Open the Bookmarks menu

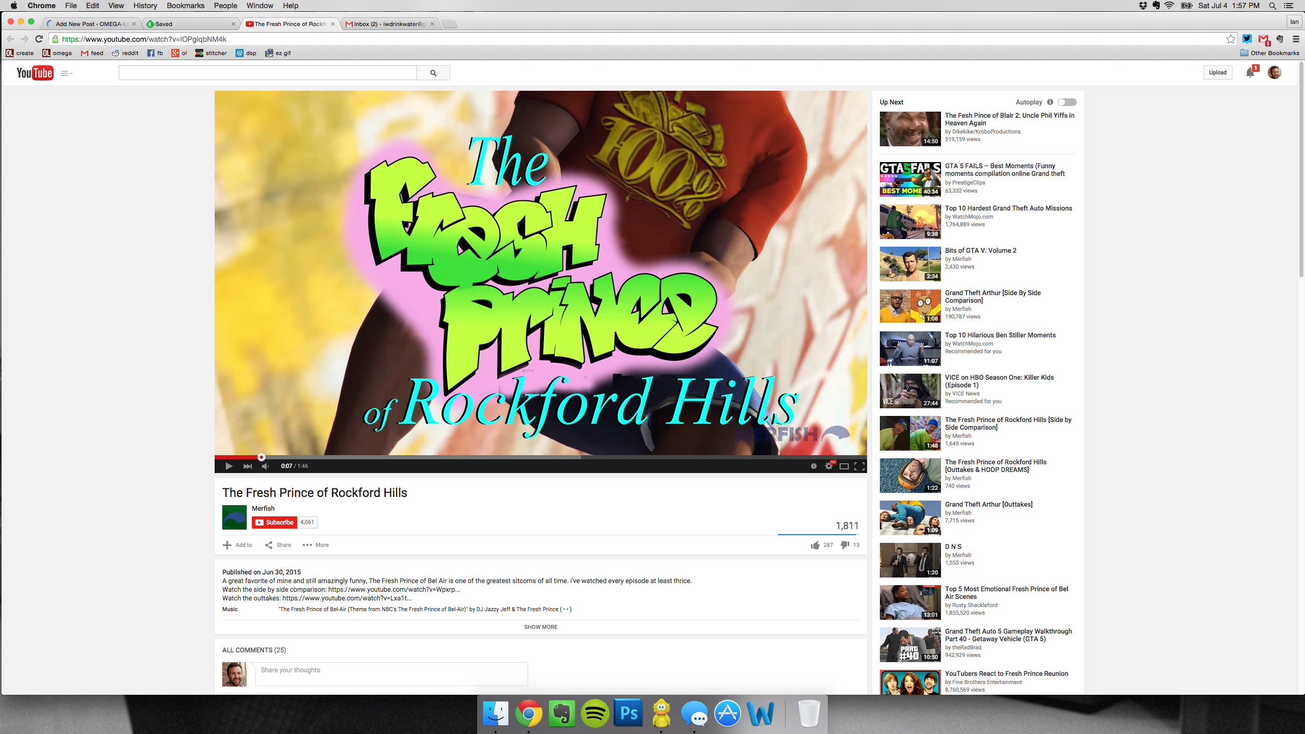186,6
